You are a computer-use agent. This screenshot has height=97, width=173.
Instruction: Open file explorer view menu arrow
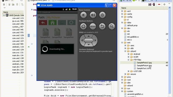click(169, 4)
